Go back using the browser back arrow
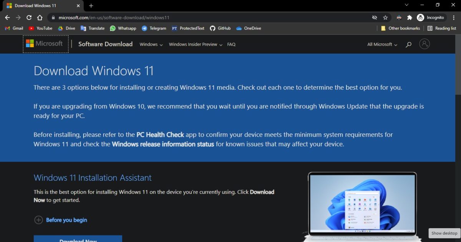 (7, 18)
